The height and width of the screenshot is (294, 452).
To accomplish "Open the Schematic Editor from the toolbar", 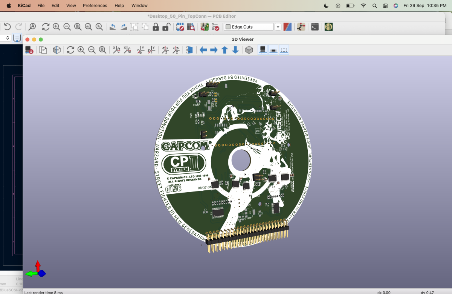I will [x=301, y=27].
